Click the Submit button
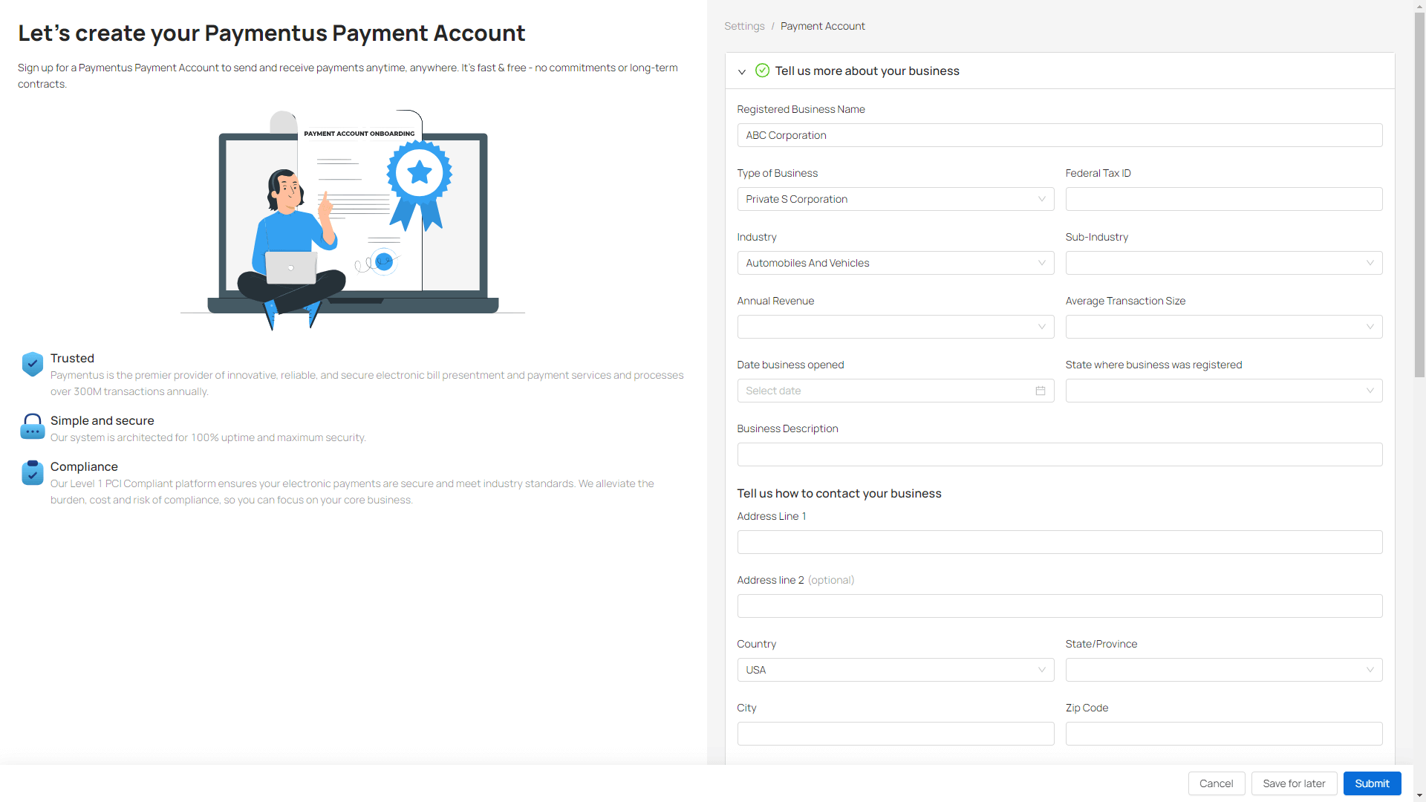The image size is (1426, 802). click(x=1371, y=783)
